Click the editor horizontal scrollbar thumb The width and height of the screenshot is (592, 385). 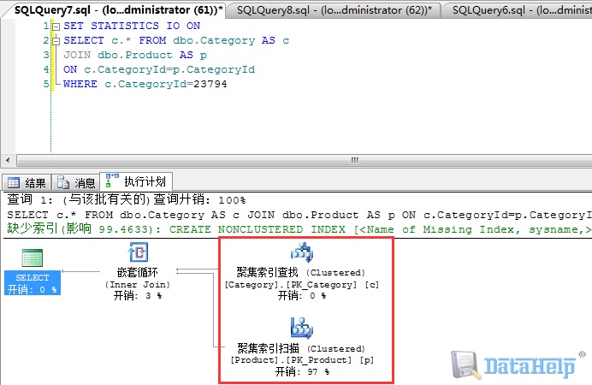click(305, 160)
